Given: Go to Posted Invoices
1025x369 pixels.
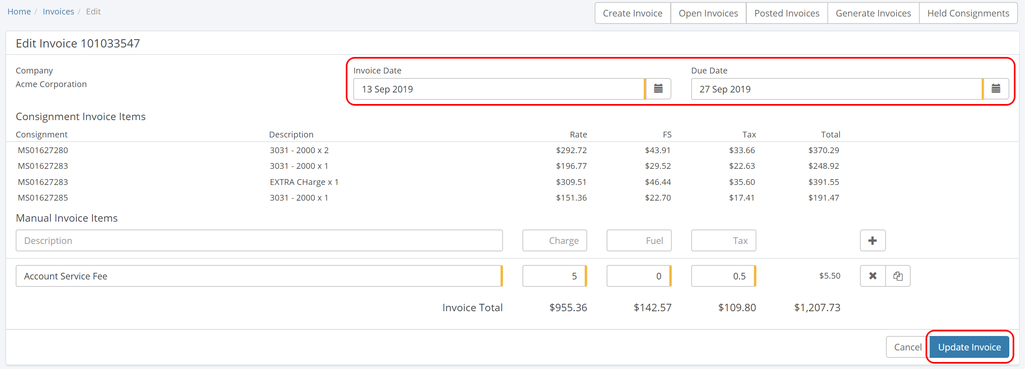Looking at the screenshot, I should [x=786, y=13].
